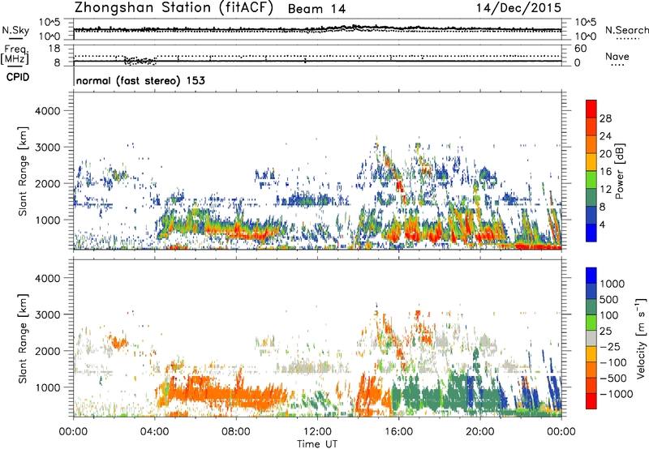Click the "Velocity [m s⁻¹]" colorbar title
Image resolution: width=649 pixels, height=449 pixels.
(641, 338)
